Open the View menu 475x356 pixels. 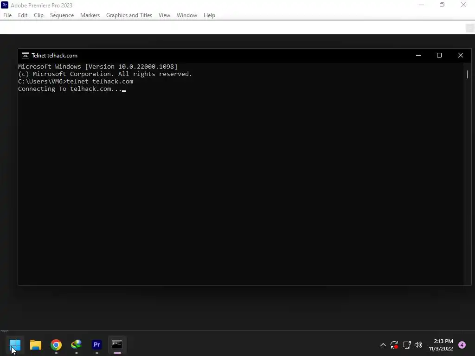pyautogui.click(x=165, y=15)
